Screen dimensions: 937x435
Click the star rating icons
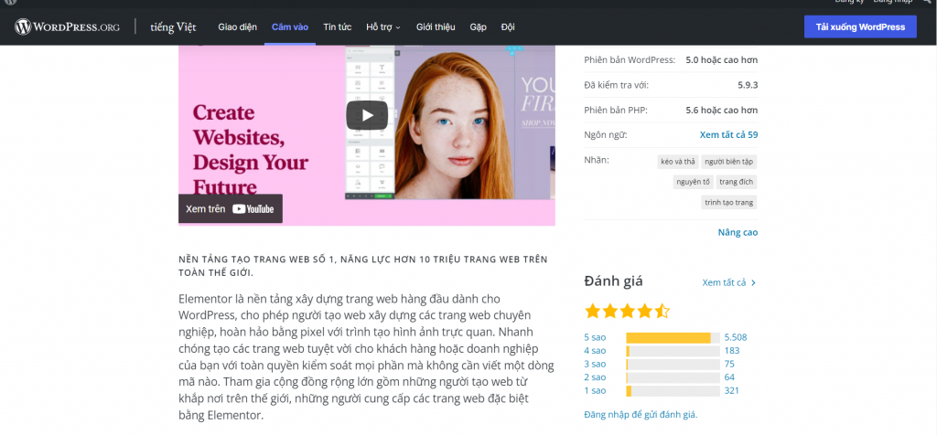pyautogui.click(x=627, y=311)
